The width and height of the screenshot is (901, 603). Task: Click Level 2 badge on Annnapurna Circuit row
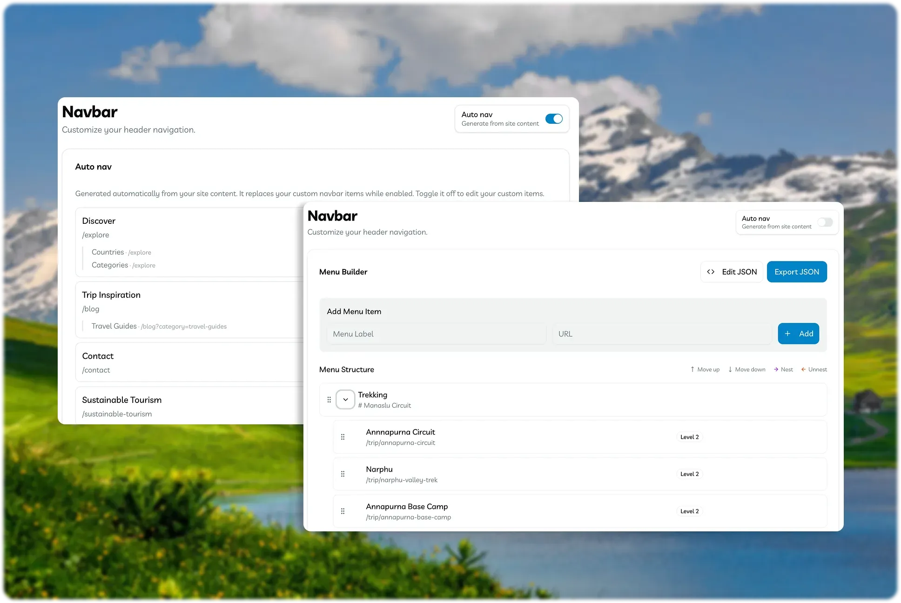click(689, 437)
